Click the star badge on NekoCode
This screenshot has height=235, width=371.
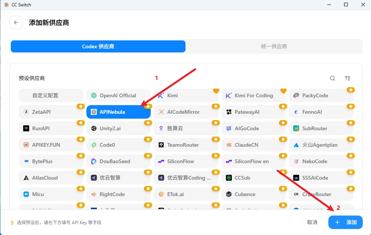(351, 156)
